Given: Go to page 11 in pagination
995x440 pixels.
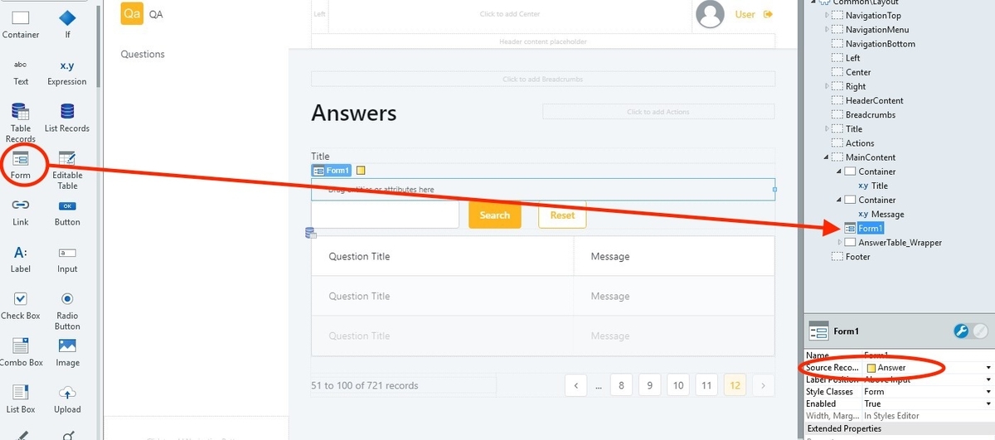Looking at the screenshot, I should 706,384.
